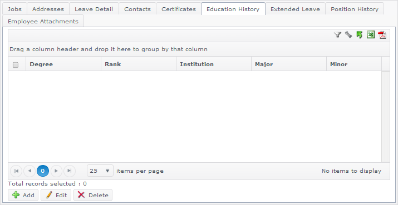Export grid to Excel icon
Viewport: 398px width, 205px height.
click(x=371, y=35)
